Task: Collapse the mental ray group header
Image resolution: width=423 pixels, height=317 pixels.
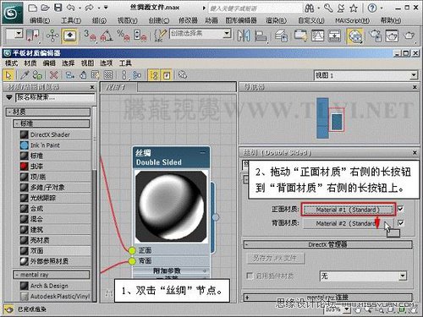Action: (52, 275)
